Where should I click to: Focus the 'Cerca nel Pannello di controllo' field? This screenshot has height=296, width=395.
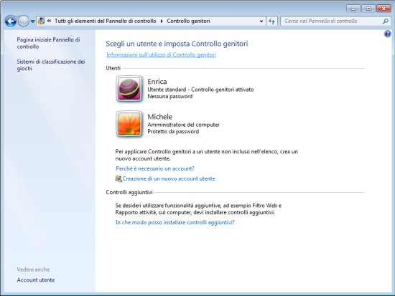click(333, 21)
